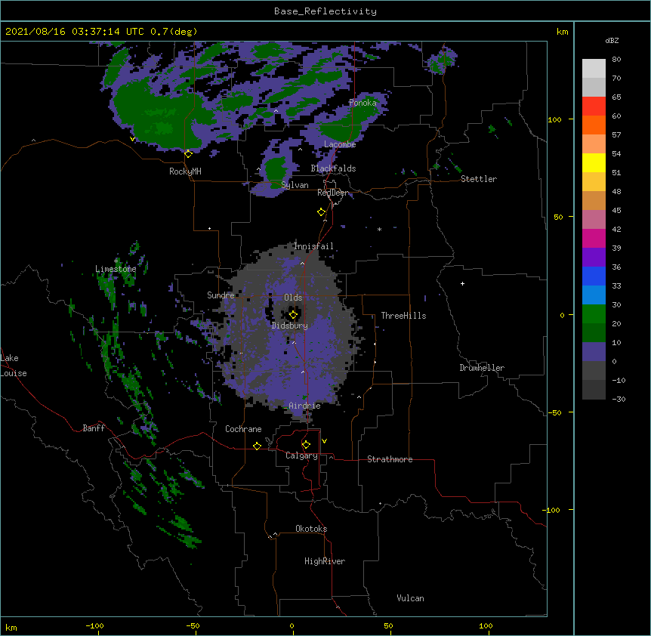Click the Banff label
This screenshot has height=636, width=651.
(94, 428)
